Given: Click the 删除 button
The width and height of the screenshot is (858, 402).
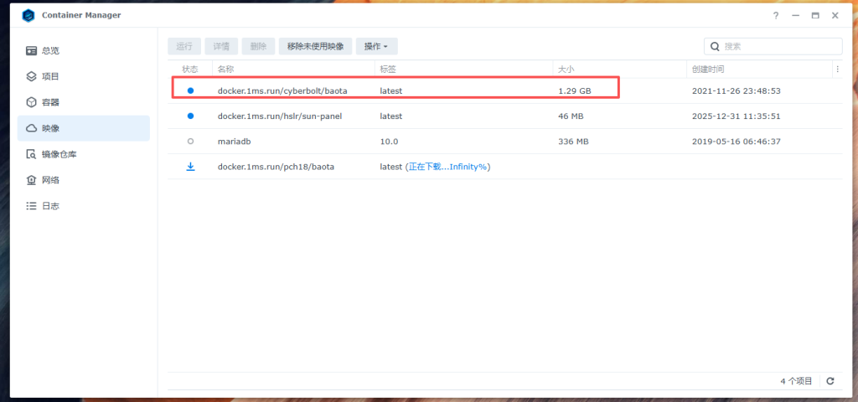Looking at the screenshot, I should [258, 47].
